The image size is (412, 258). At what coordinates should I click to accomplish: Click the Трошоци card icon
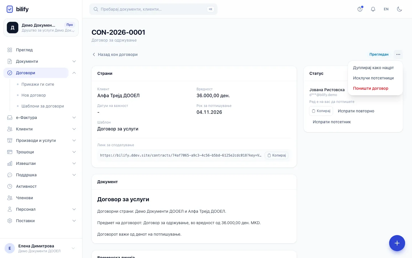[x=10, y=152]
